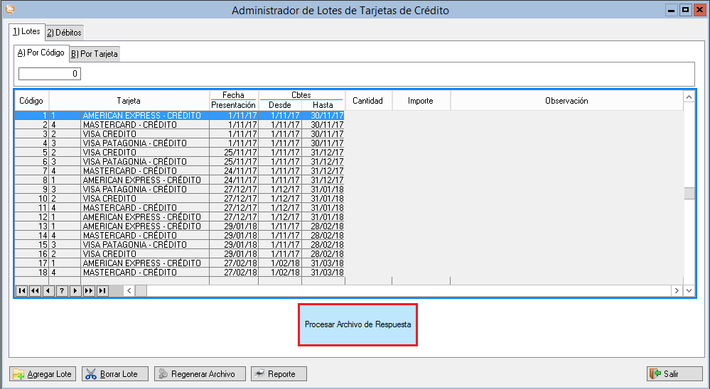Advance to next record in grid

(75, 291)
